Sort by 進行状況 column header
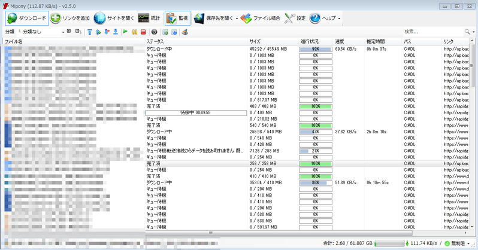478x250 pixels. point(316,41)
